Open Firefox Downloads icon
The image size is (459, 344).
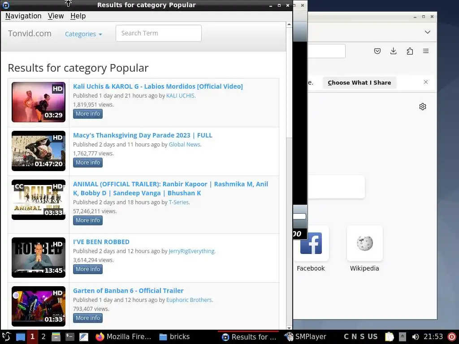[394, 51]
